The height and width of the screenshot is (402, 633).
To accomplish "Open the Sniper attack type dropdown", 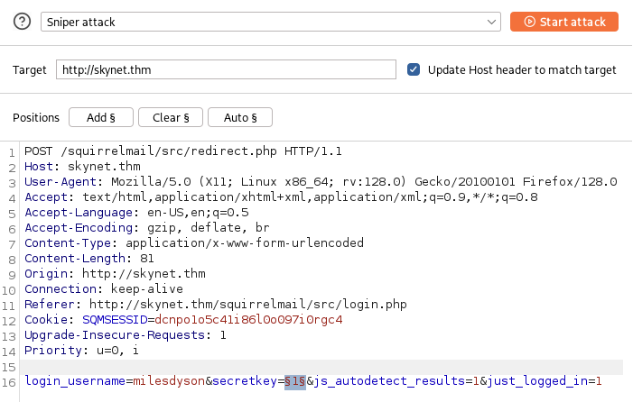I will [x=271, y=22].
